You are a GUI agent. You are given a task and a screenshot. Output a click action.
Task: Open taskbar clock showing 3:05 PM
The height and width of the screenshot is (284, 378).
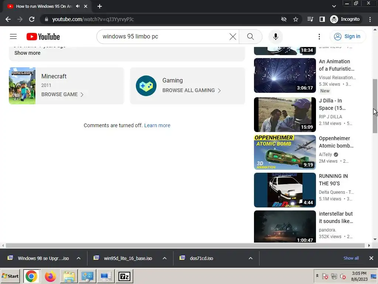(359, 276)
